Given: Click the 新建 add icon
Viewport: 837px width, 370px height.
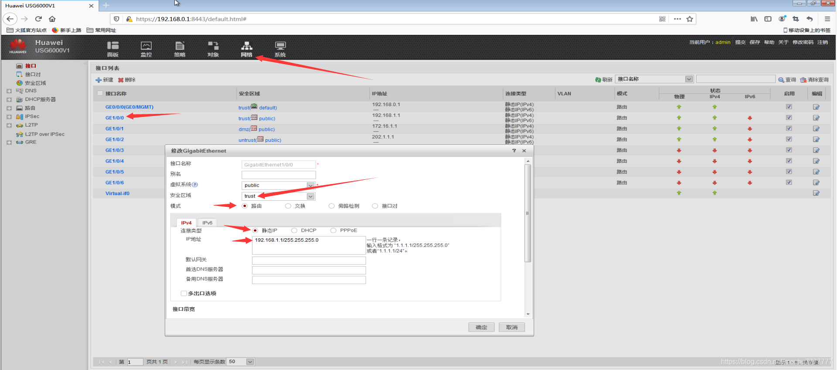Looking at the screenshot, I should (x=99, y=80).
